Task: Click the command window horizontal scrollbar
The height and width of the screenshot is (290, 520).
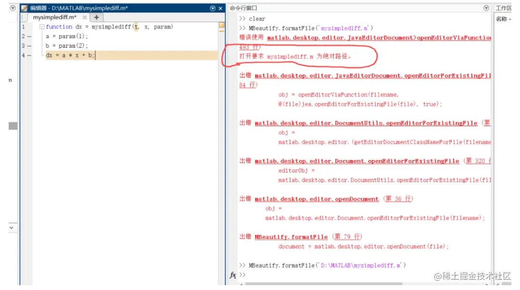Action: click(x=324, y=284)
